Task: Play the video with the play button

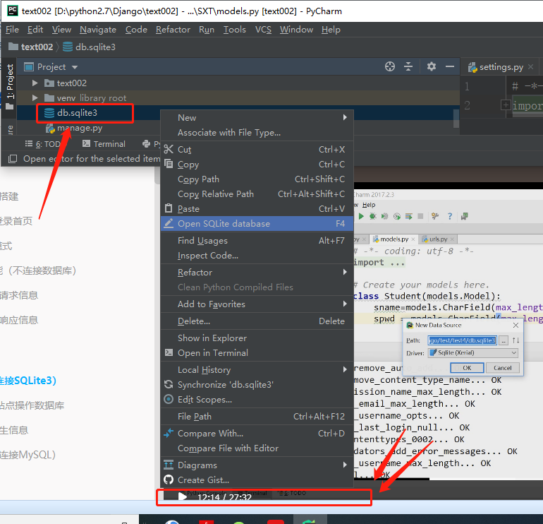Action: (182, 496)
